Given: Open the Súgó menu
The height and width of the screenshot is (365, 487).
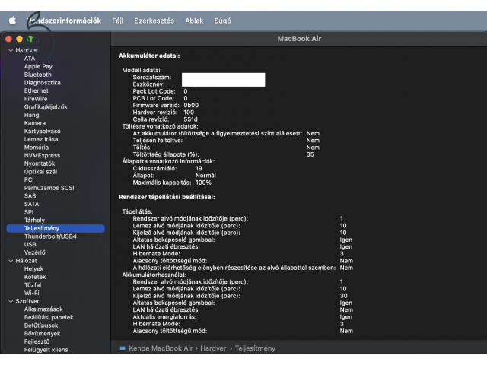Looking at the screenshot, I should (x=223, y=21).
